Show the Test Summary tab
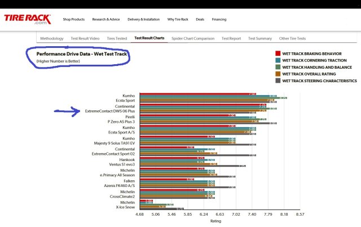 point(260,38)
